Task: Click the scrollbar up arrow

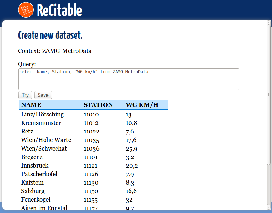Action: [269, 22]
